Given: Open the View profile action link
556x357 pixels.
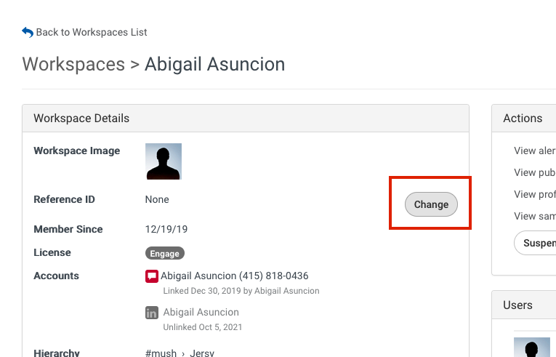Looking at the screenshot, I should click(x=535, y=194).
